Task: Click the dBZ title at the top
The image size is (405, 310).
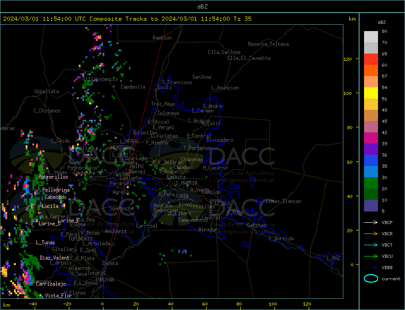Action: point(202,7)
